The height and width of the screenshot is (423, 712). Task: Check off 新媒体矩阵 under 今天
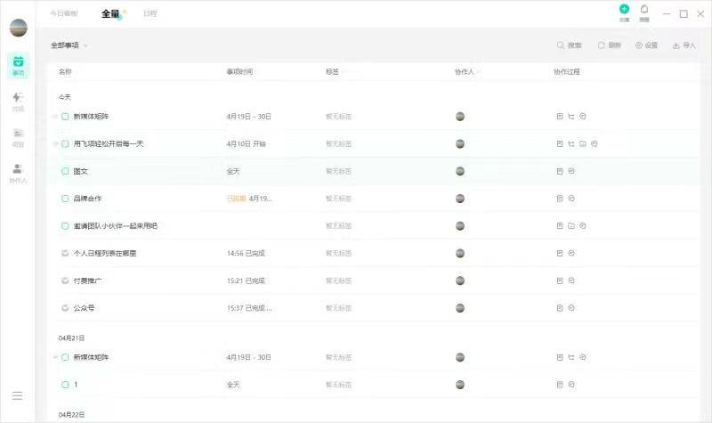pos(65,117)
